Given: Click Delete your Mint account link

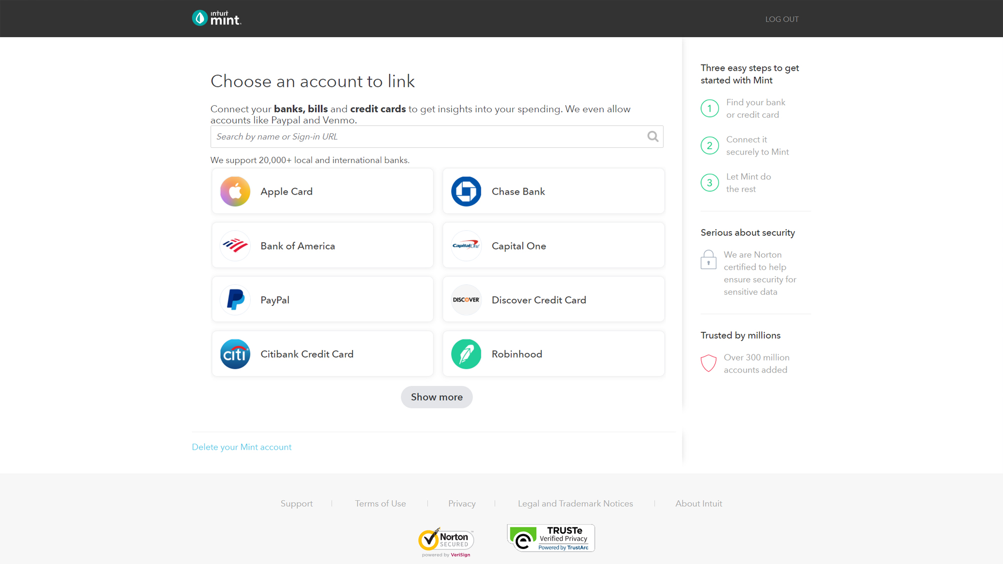Looking at the screenshot, I should pos(242,447).
